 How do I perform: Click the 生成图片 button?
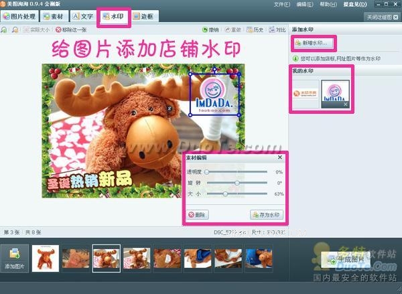346,260
